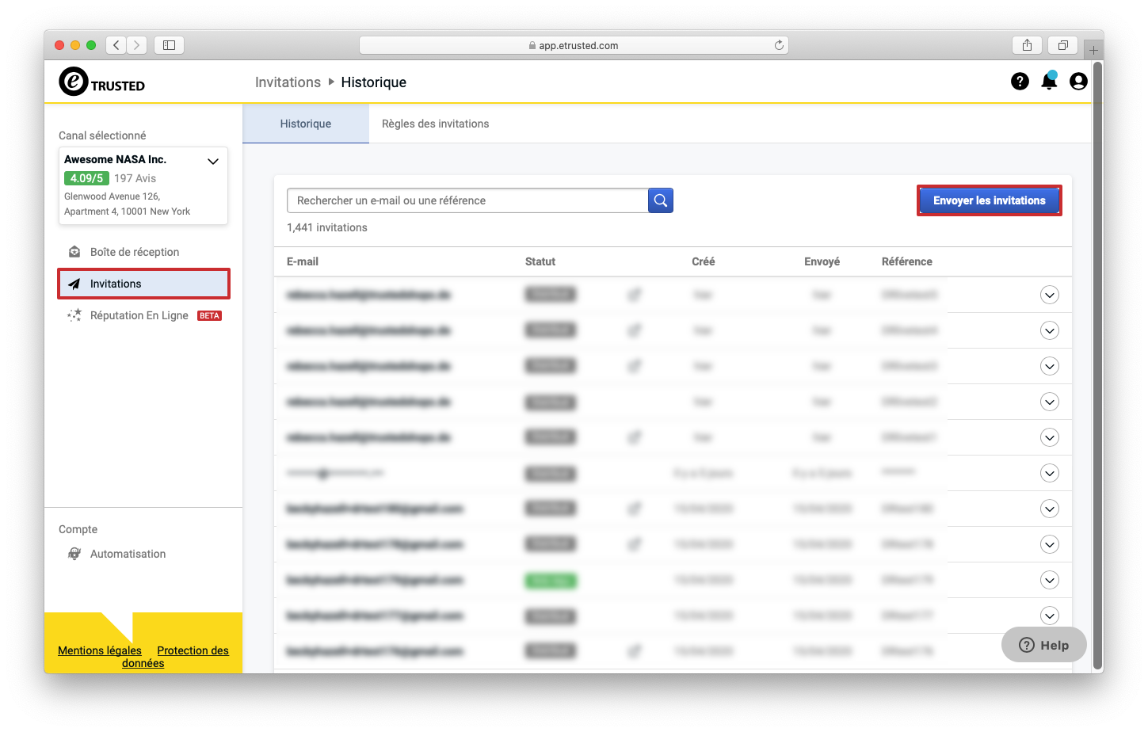Screen dimensions: 1148x732
Task: Focus the e-mail or reference search field
Action: click(467, 200)
